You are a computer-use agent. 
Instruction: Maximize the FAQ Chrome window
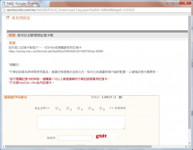[x=176, y=3]
